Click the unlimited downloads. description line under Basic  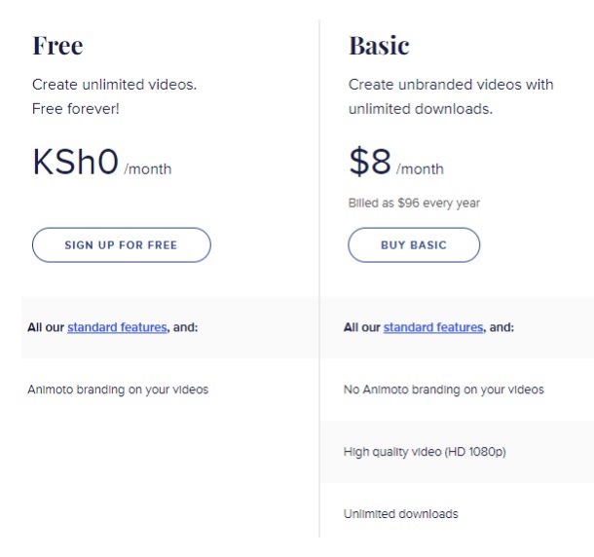pyautogui.click(x=421, y=109)
